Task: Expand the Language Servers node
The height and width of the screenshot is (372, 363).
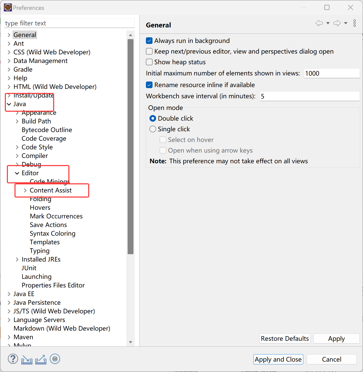Action: pyautogui.click(x=9, y=320)
